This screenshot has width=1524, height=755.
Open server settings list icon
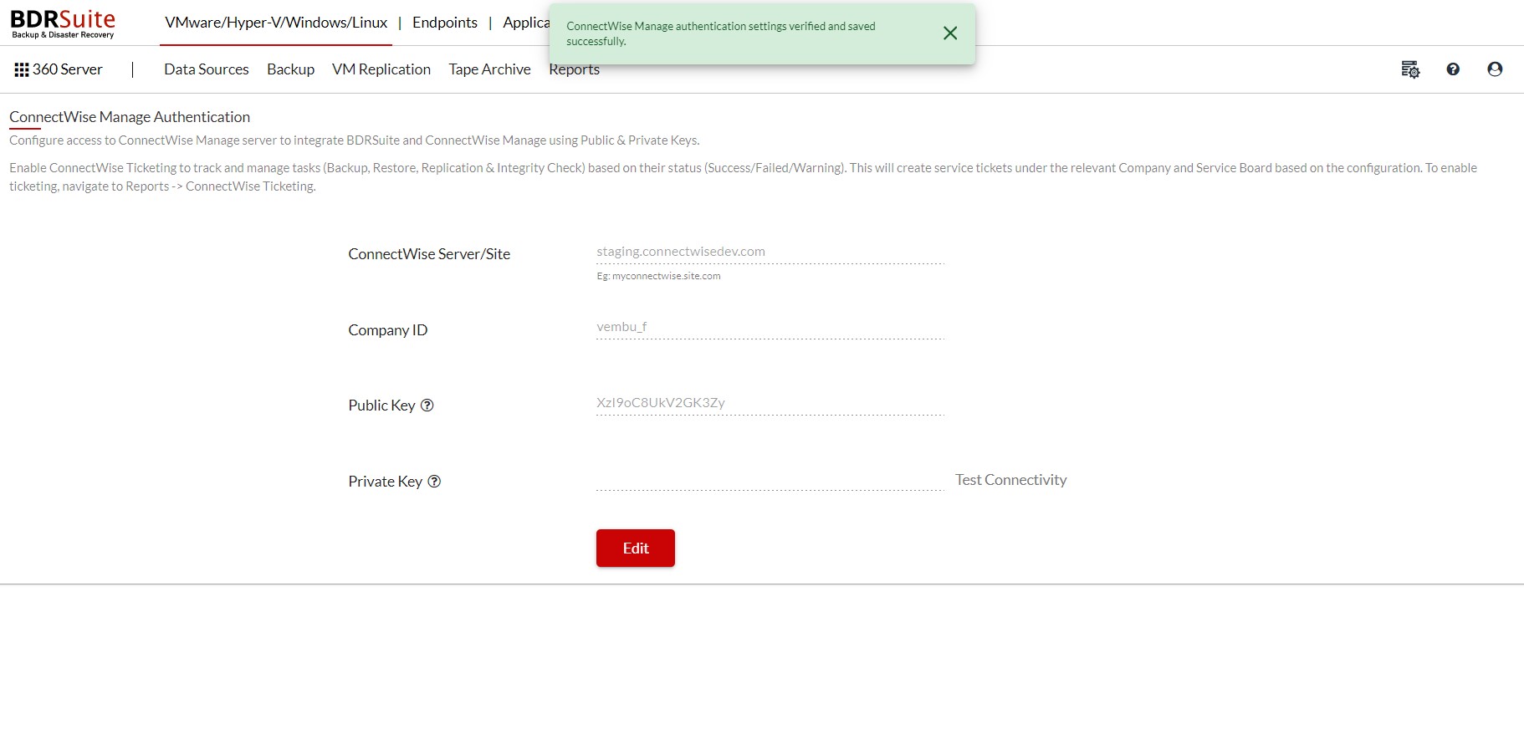click(1410, 69)
